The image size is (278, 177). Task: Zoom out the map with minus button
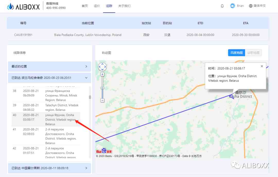pyautogui.click(x=102, y=100)
